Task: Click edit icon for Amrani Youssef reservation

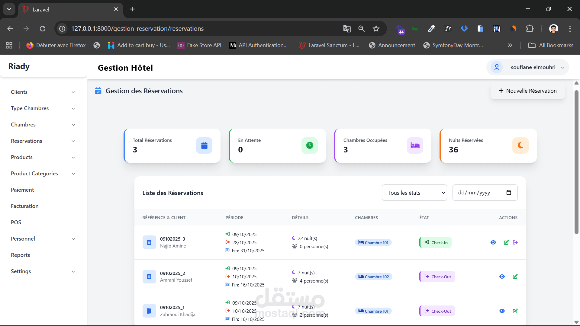Action: click(515, 276)
